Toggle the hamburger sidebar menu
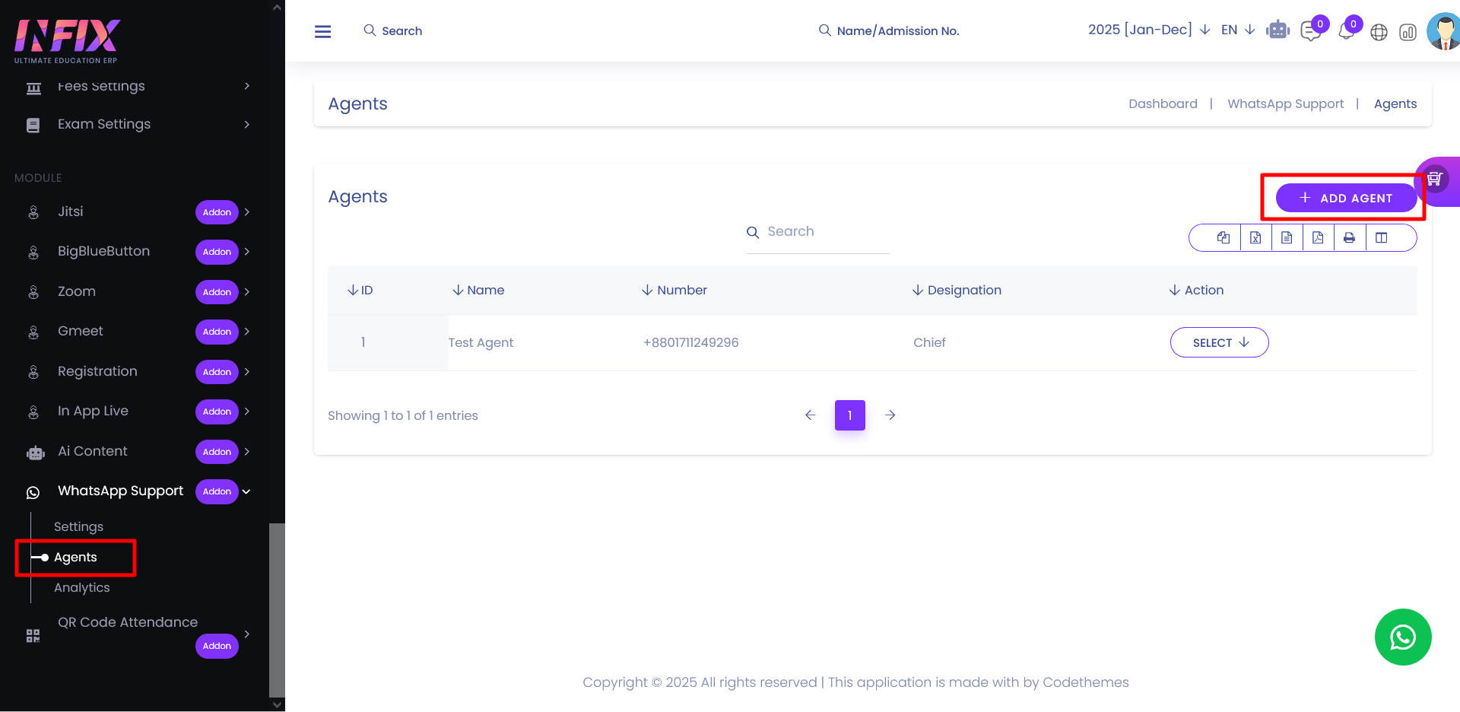This screenshot has height=712, width=1460. pos(322,31)
